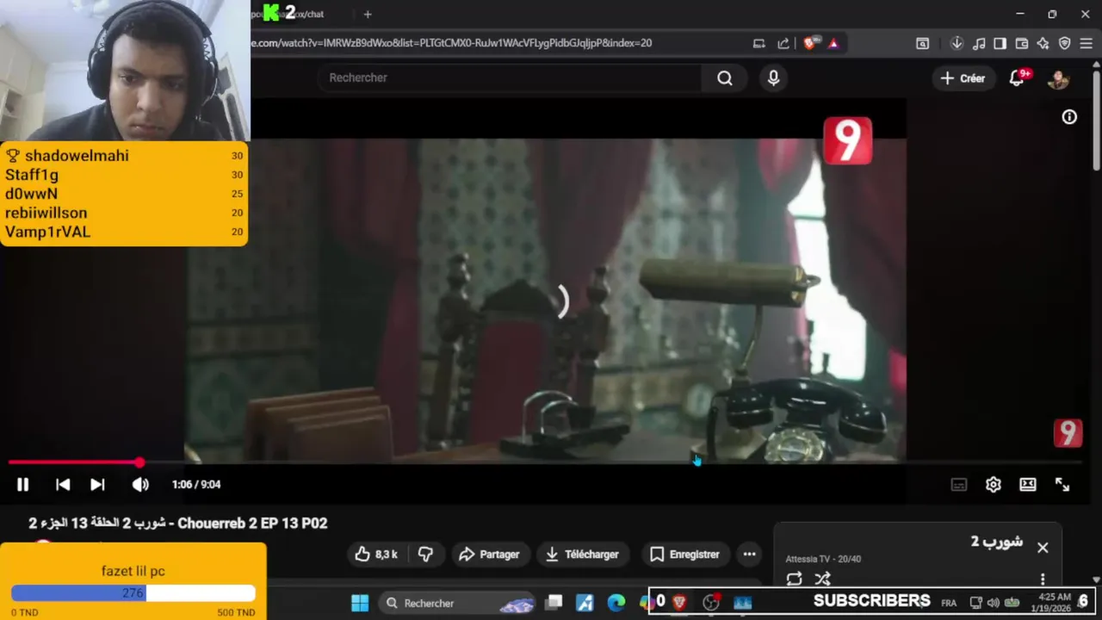Open playlist three-dot options menu
The image size is (1102, 620).
(x=1043, y=579)
